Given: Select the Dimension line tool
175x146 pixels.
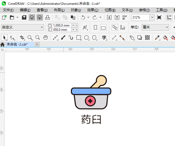Looking at the screenshot, I should [114, 38].
